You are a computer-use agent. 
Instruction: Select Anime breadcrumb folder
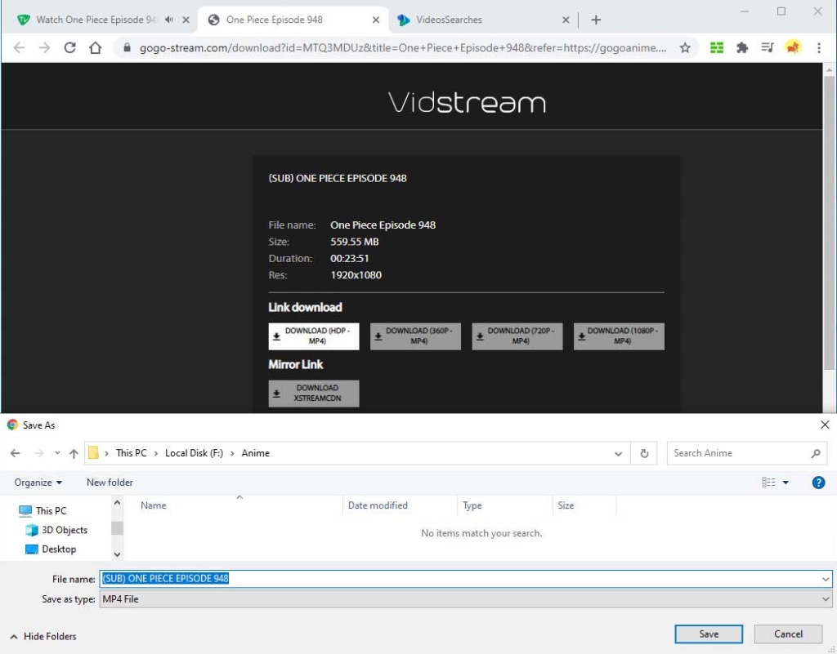pyautogui.click(x=255, y=452)
